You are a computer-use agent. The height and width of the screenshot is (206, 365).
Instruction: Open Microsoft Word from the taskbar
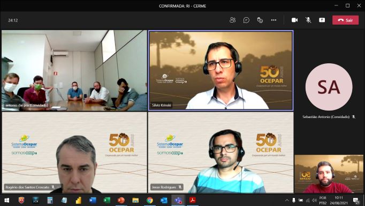(93, 201)
